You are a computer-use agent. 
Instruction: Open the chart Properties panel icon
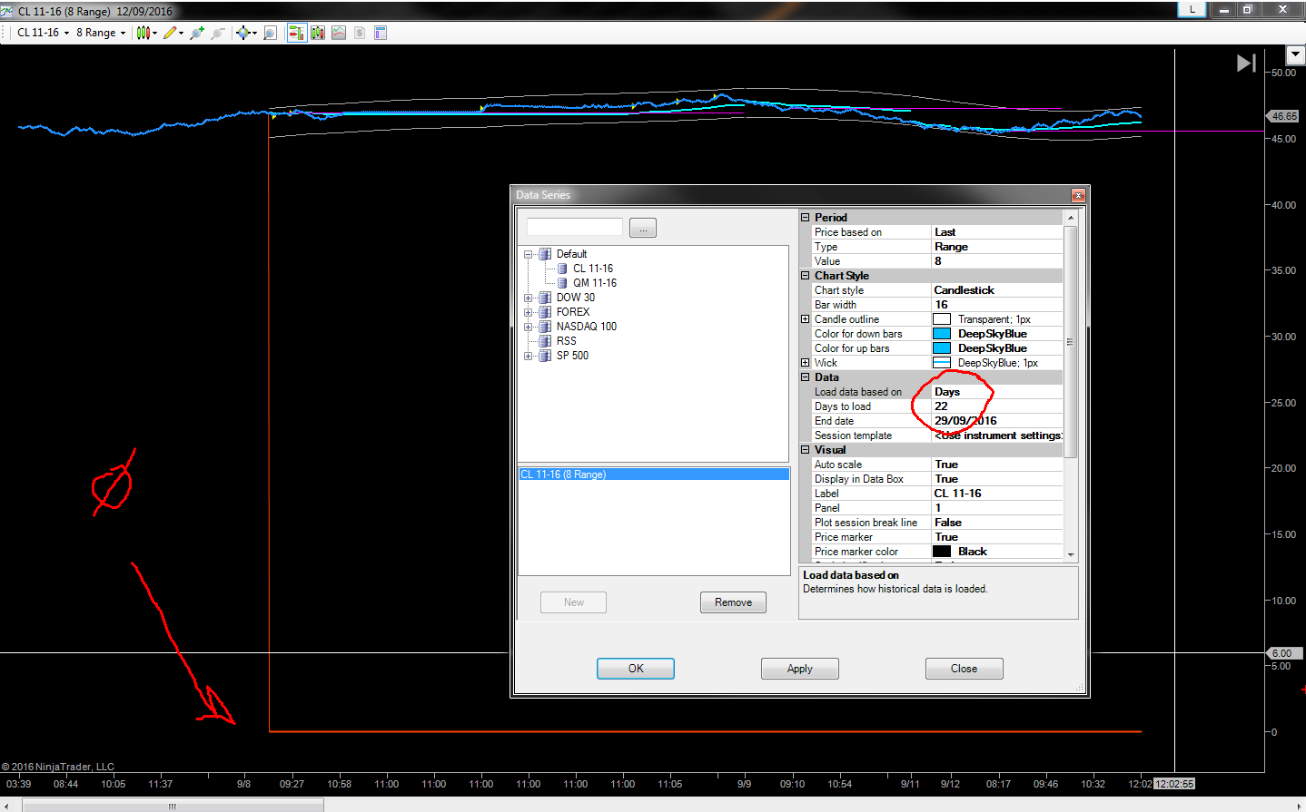click(x=381, y=33)
